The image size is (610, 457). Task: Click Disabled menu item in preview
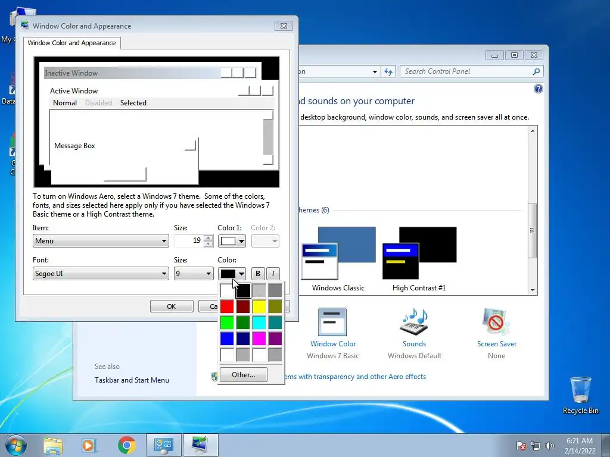point(98,103)
